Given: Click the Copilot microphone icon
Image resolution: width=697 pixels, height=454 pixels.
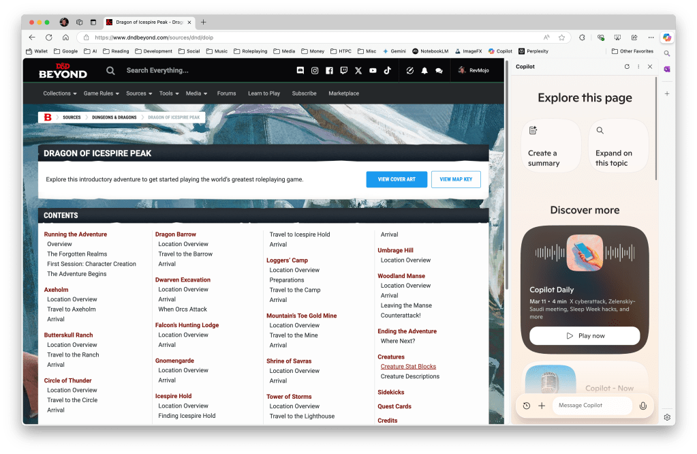Looking at the screenshot, I should [x=642, y=406].
